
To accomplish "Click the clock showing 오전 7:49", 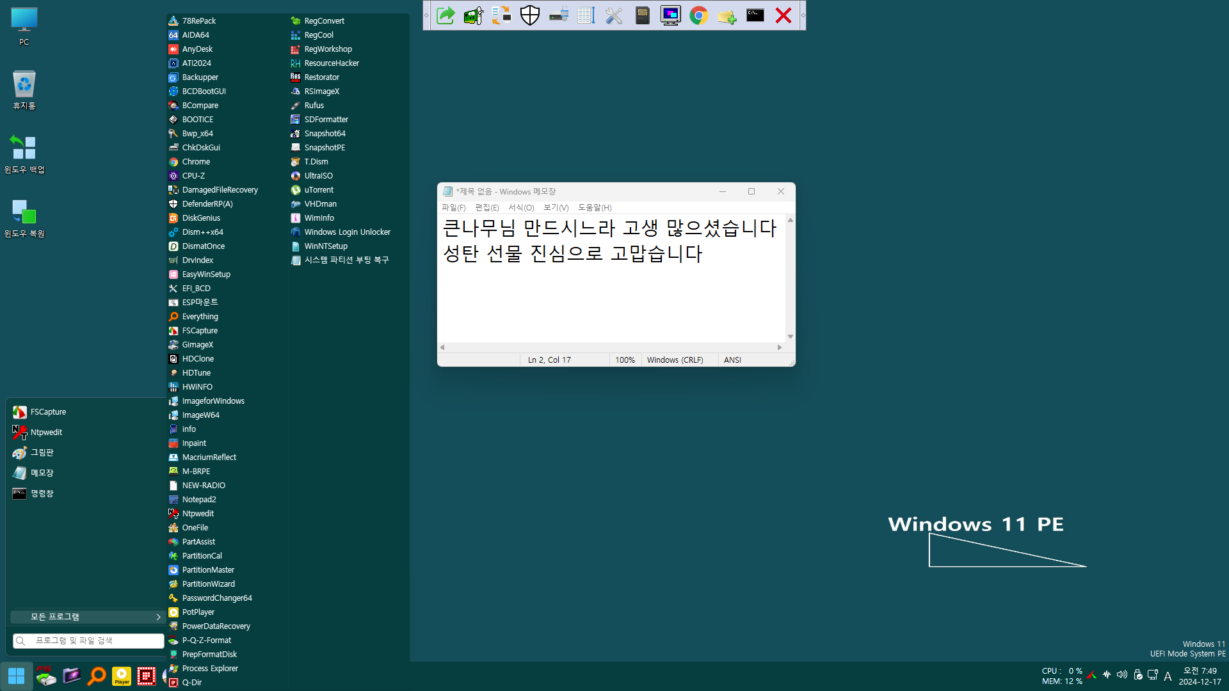I will coord(1200,671).
